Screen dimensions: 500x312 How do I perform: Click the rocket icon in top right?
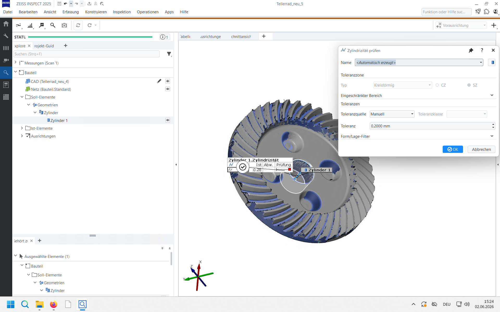coord(478,12)
